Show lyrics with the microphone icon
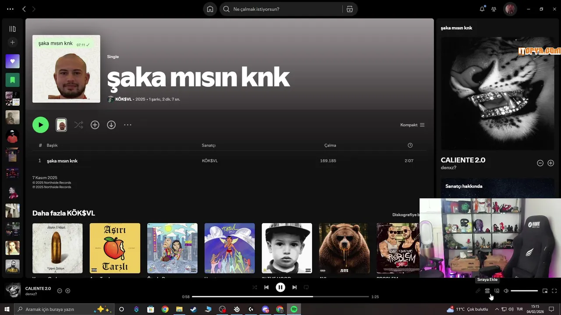Viewport: 561px width, 315px height. click(x=478, y=291)
